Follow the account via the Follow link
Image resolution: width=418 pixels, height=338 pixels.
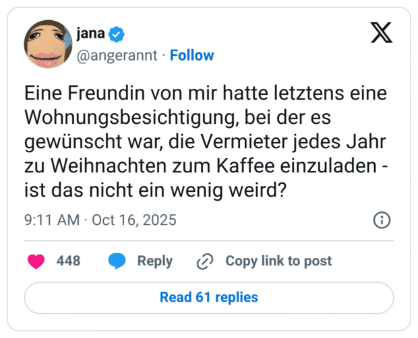click(192, 55)
